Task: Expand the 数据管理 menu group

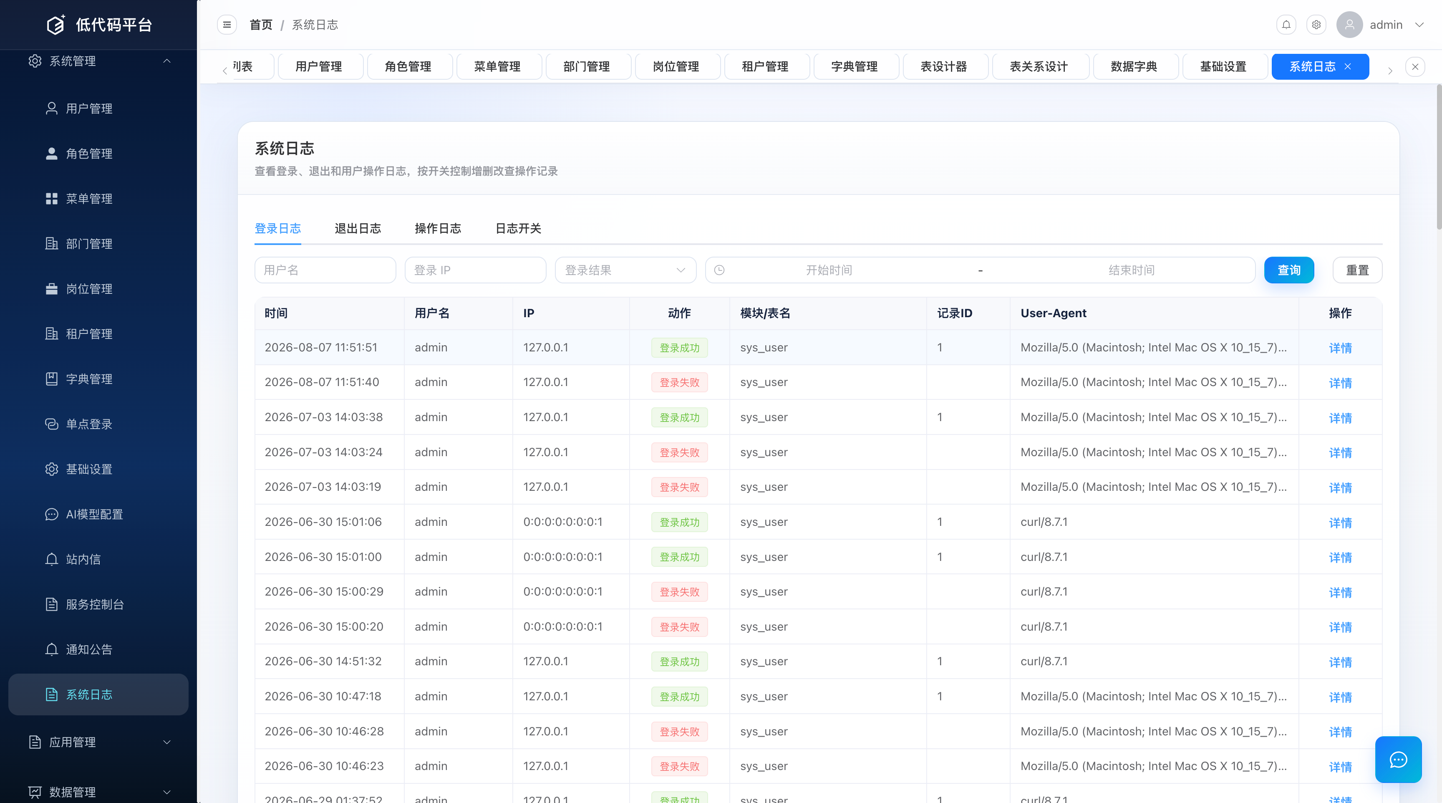Action: (167, 792)
